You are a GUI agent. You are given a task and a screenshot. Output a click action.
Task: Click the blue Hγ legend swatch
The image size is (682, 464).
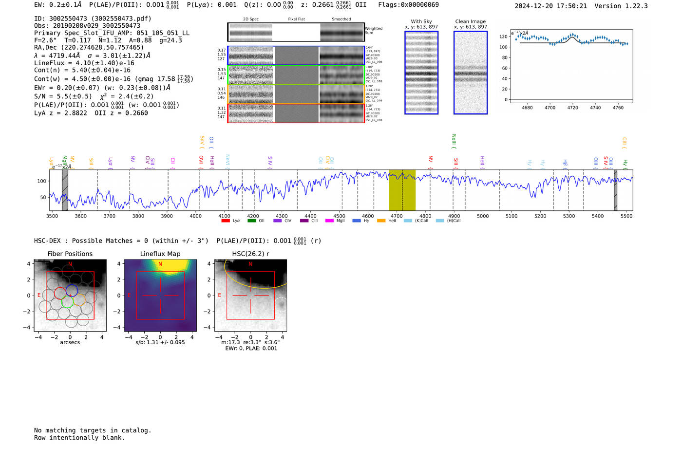click(357, 221)
